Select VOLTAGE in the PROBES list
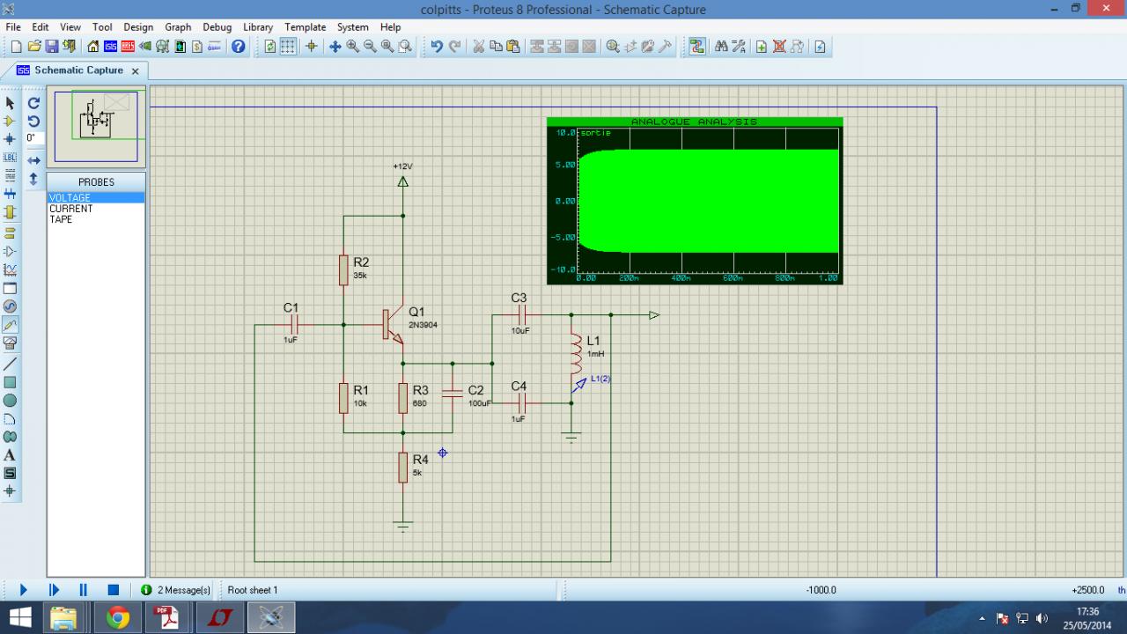Image resolution: width=1127 pixels, height=634 pixels. pos(95,198)
